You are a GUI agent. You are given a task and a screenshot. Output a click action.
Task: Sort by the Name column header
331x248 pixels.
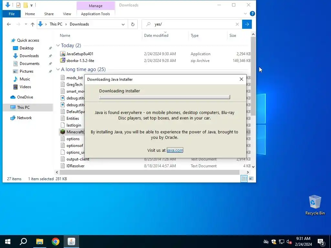[65, 36]
